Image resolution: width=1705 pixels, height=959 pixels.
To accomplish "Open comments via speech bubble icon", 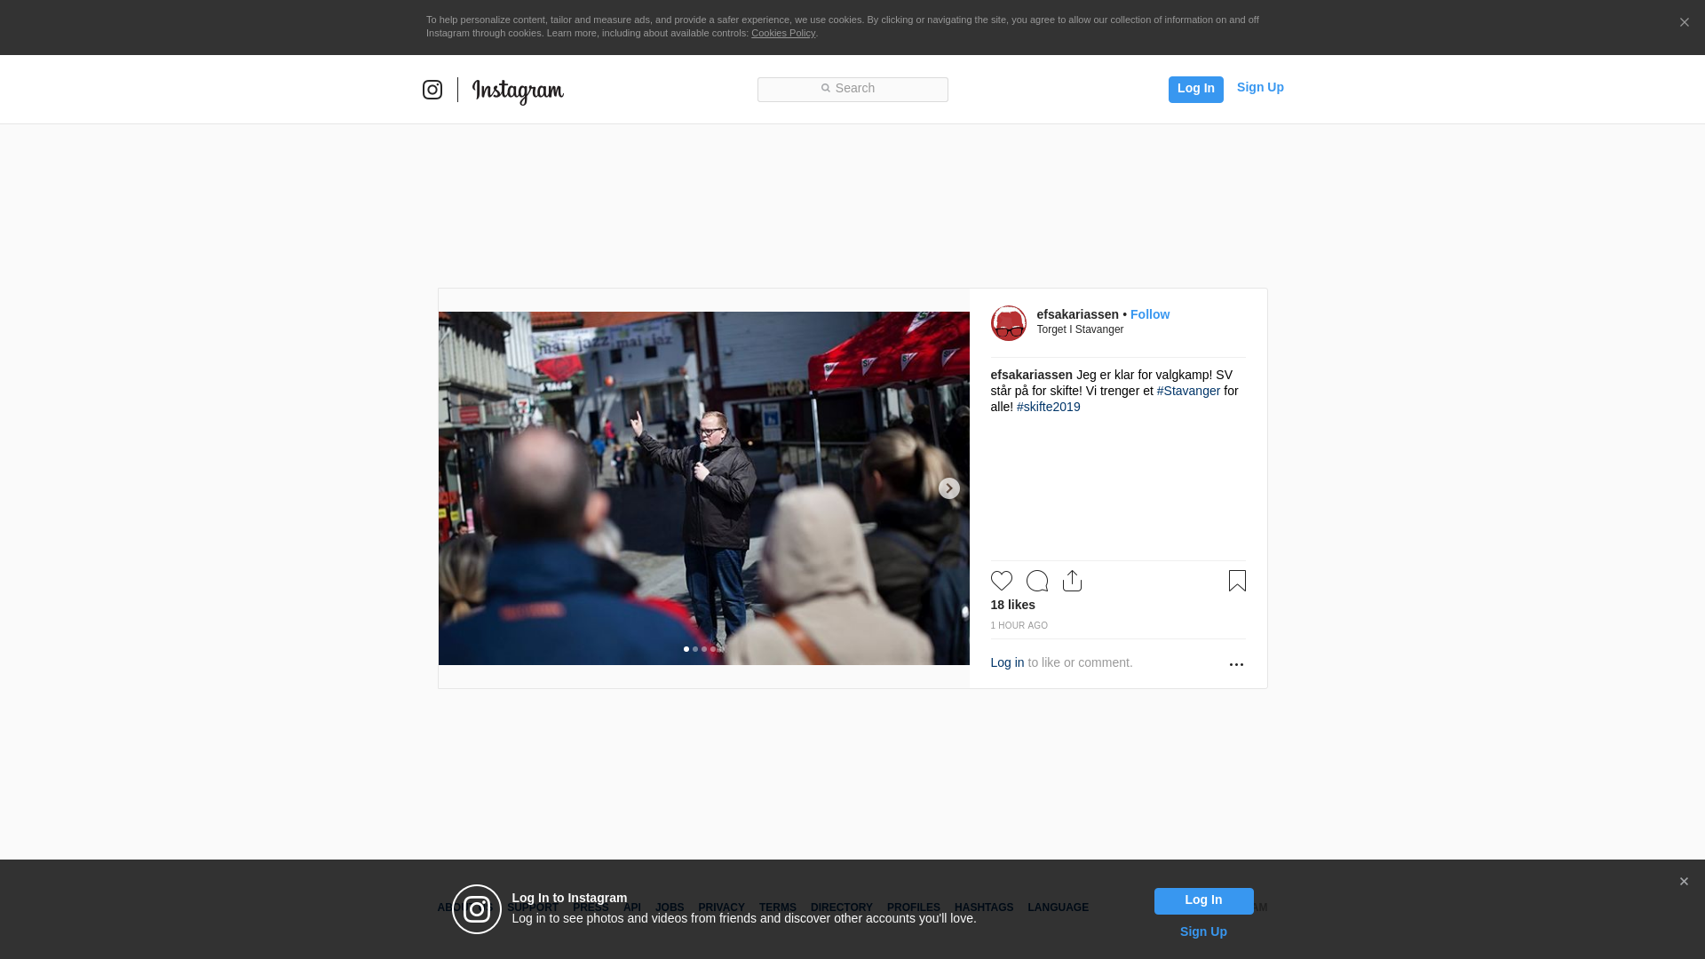I will (1037, 581).
